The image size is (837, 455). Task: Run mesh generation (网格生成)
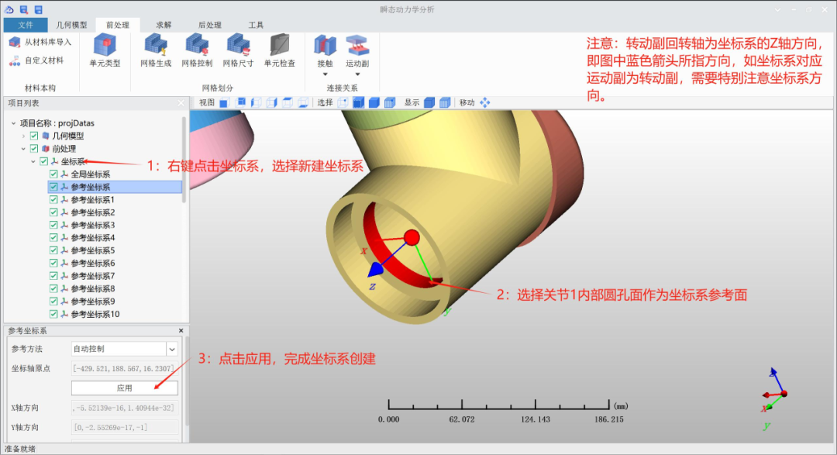156,50
